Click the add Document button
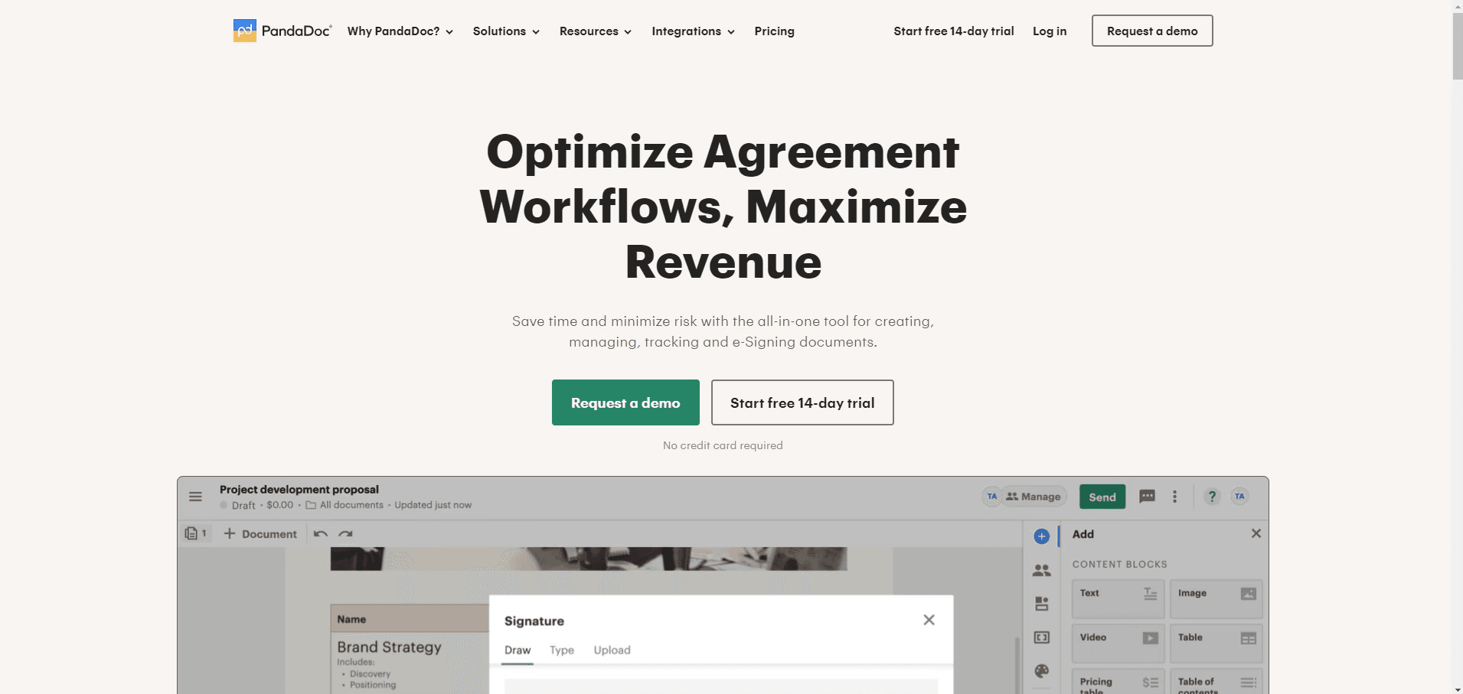 point(260,534)
